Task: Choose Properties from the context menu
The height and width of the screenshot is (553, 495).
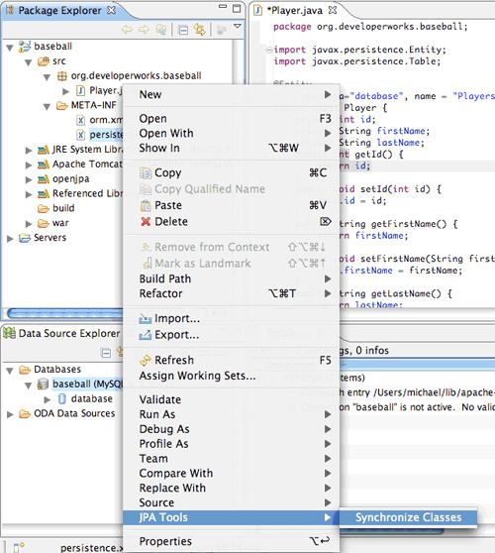Action: pos(231,541)
